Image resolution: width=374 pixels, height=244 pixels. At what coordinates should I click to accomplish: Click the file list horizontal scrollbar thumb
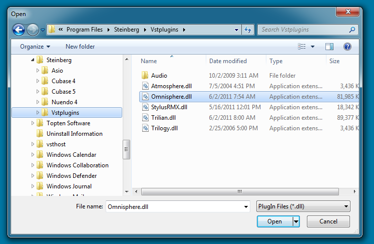click(x=240, y=191)
